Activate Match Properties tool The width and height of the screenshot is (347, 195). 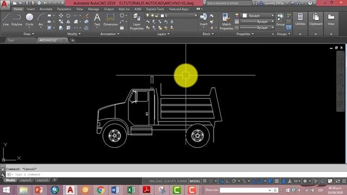(227, 22)
